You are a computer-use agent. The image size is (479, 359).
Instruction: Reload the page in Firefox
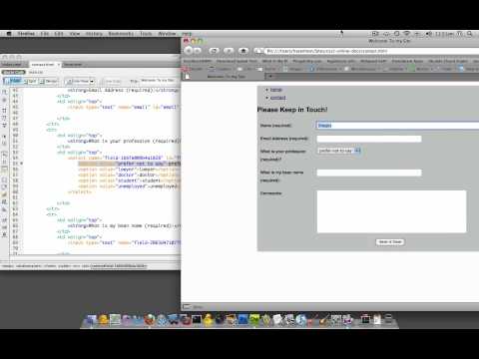pos(214,51)
